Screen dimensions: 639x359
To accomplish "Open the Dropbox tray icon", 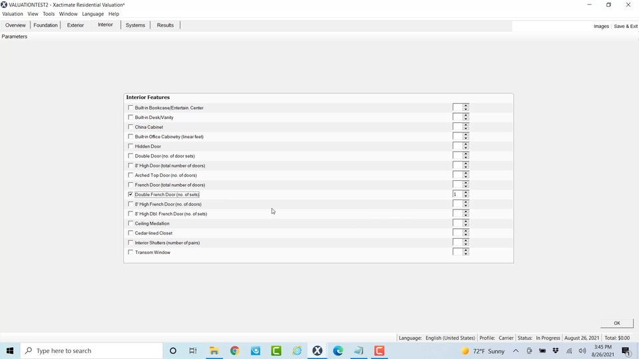I will (556, 350).
